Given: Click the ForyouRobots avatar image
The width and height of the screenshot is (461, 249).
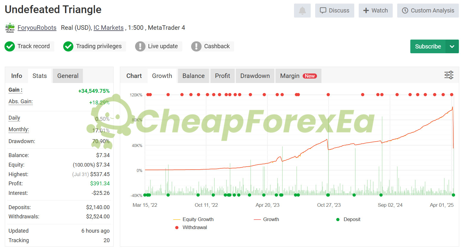Looking at the screenshot, I should (x=10, y=28).
